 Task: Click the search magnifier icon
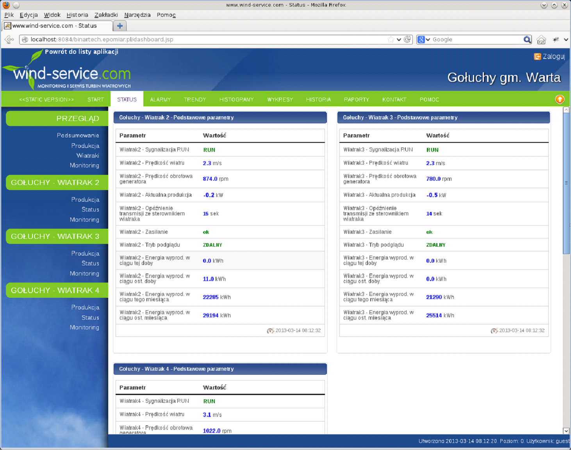click(527, 39)
